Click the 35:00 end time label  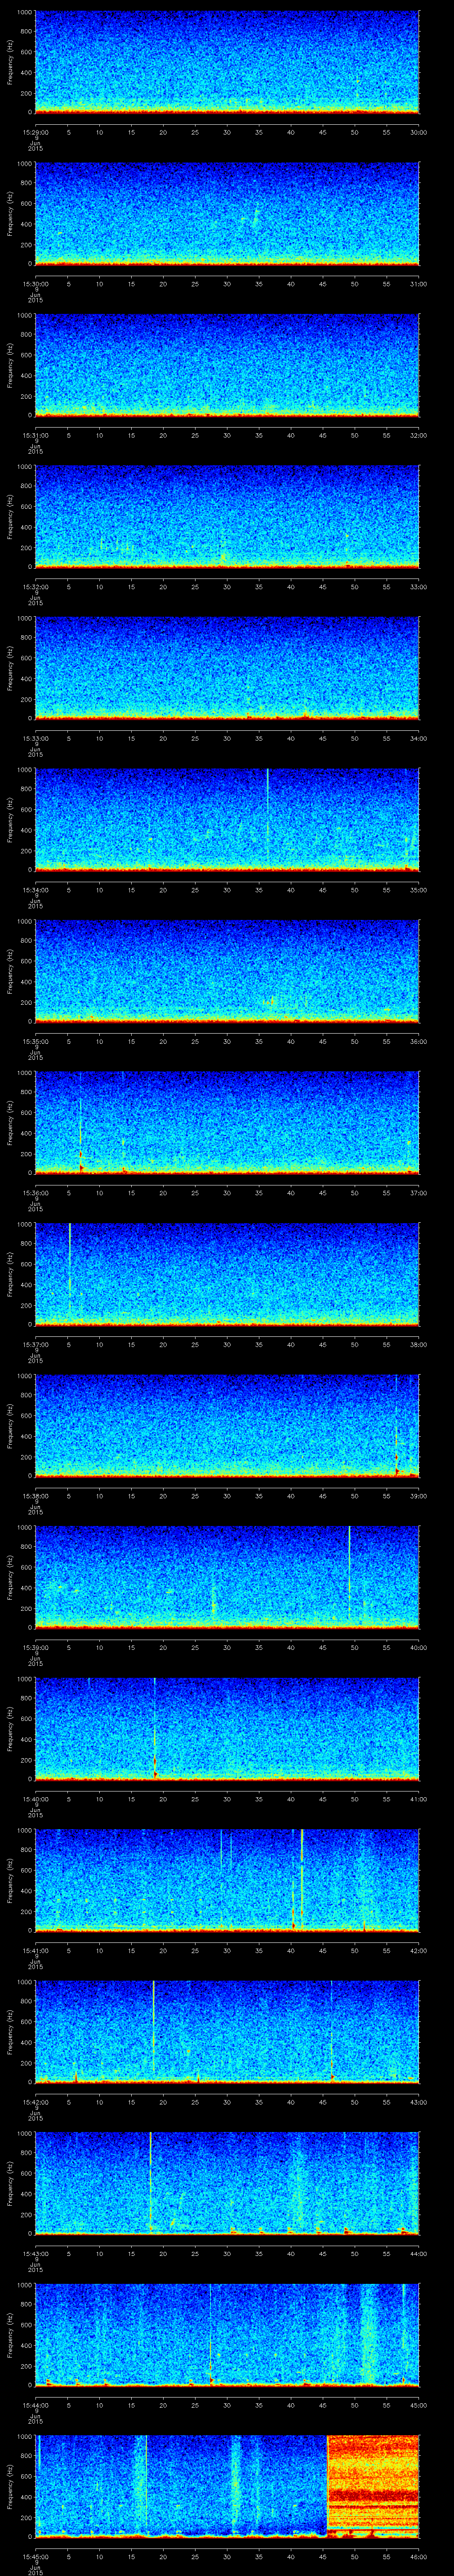(x=418, y=890)
